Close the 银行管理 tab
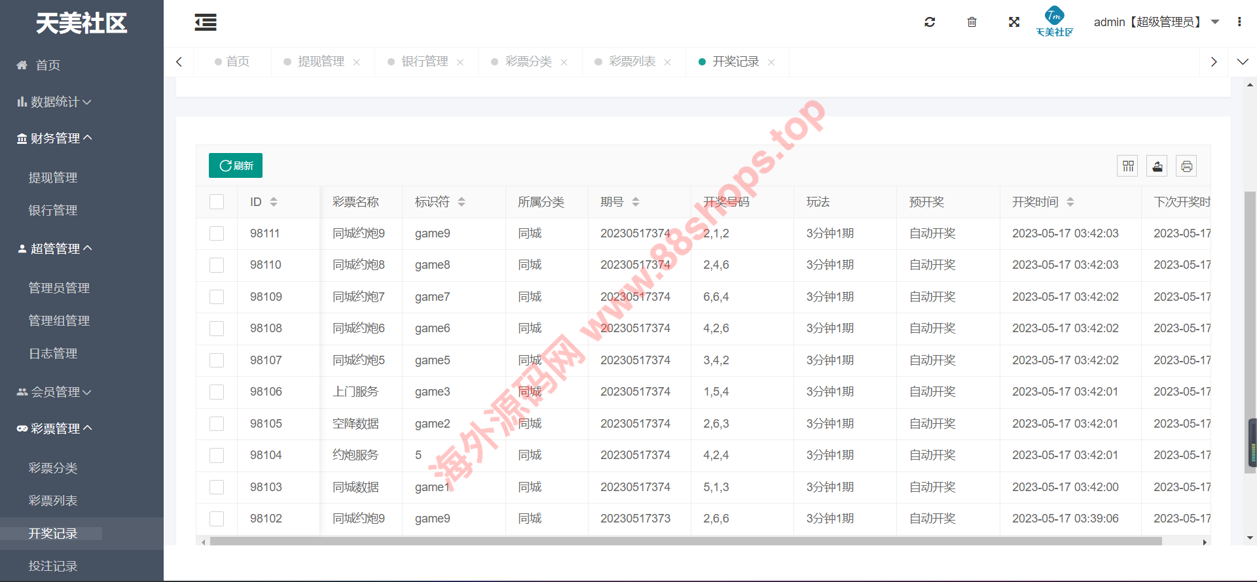1257x582 pixels. (460, 62)
